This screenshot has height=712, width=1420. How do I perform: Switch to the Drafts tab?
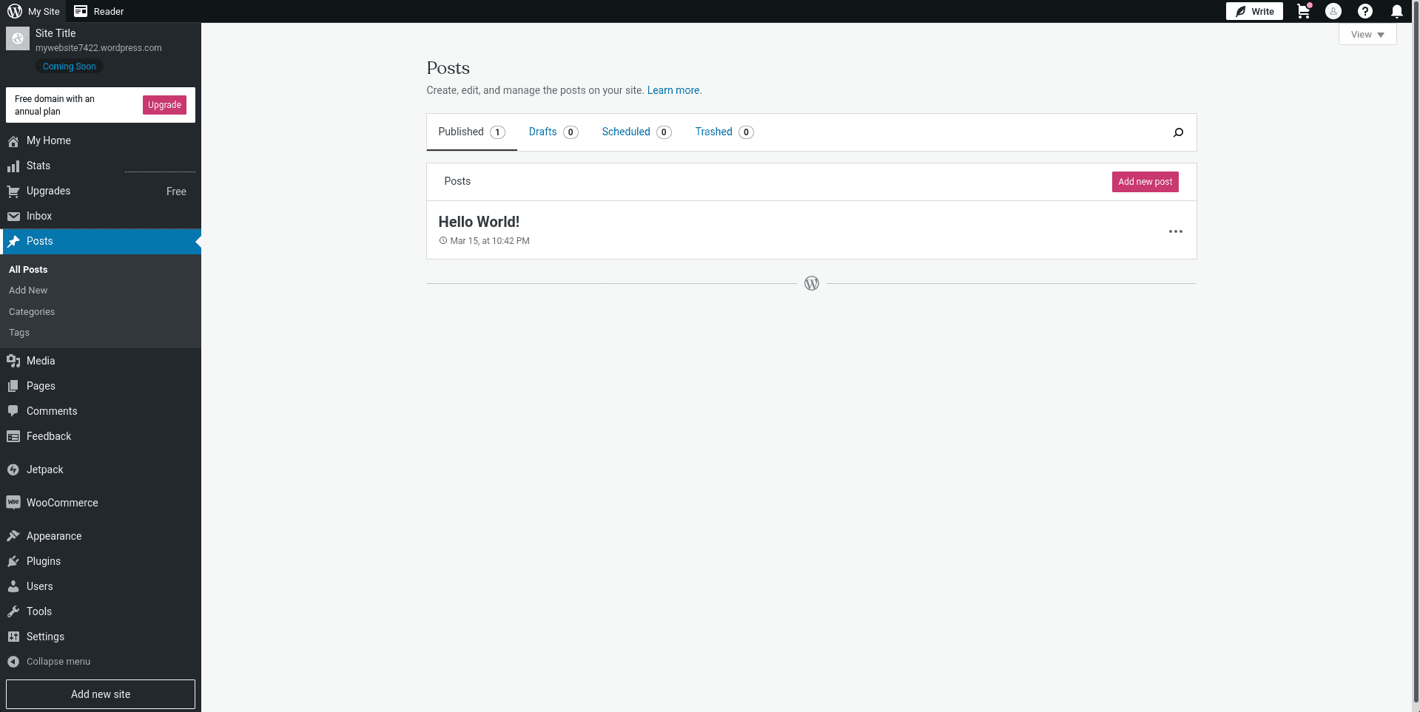point(553,132)
